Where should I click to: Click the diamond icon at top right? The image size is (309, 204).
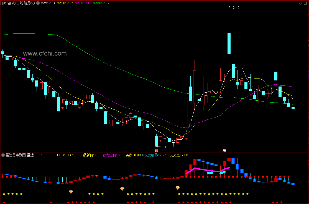click(x=300, y=3)
